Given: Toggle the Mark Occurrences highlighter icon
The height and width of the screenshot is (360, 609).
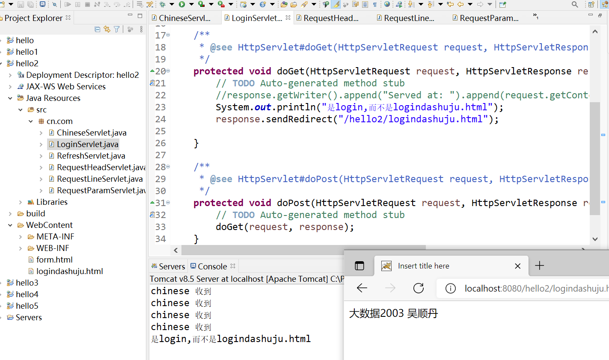Looking at the screenshot, I should tap(336, 4).
